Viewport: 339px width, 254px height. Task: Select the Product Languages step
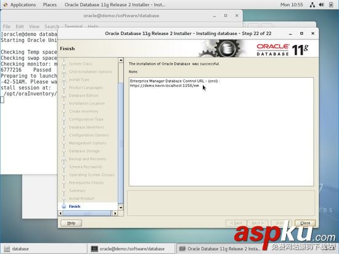point(86,88)
